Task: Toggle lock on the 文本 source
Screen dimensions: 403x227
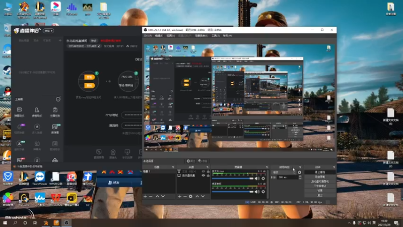Action: (208, 171)
